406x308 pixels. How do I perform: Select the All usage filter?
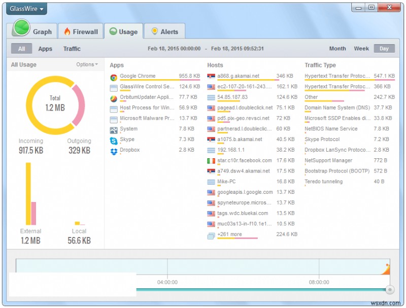(x=21, y=49)
